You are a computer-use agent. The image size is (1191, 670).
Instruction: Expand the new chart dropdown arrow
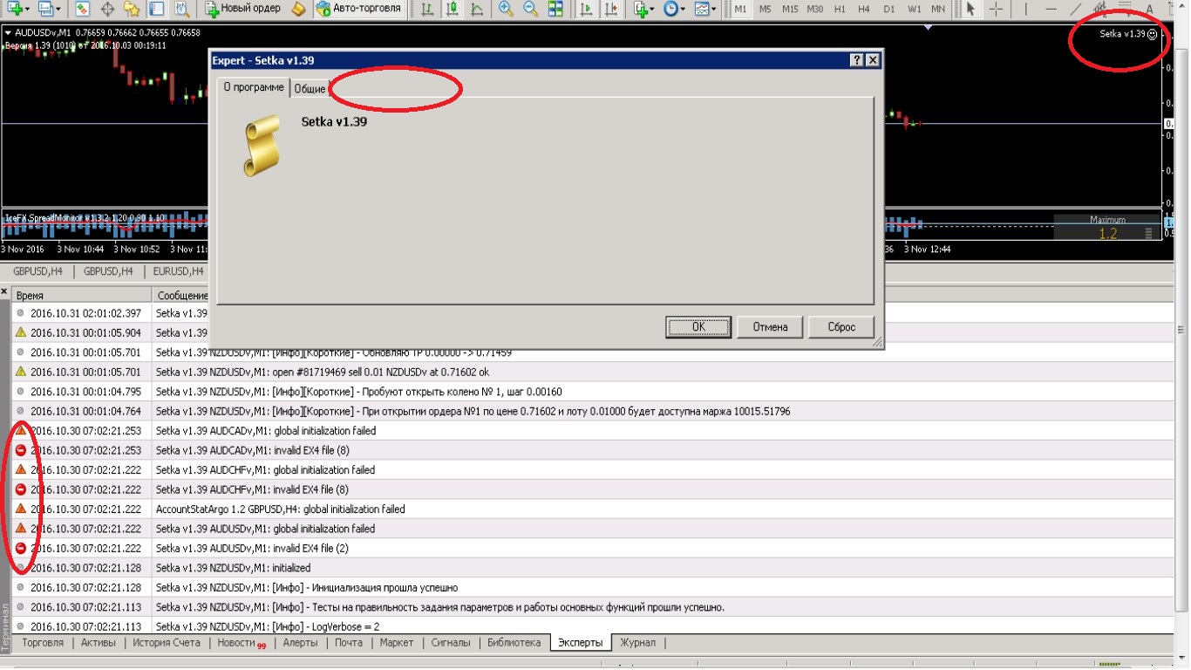[x=29, y=9]
